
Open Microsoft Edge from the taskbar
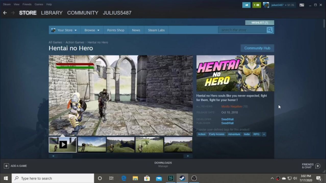click(x=124, y=178)
